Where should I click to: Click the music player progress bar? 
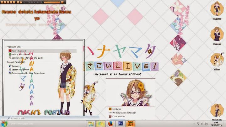coord(52,2)
